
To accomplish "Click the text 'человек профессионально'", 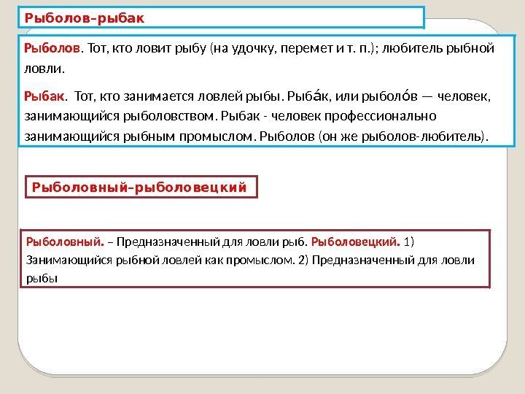I will tap(354, 116).
